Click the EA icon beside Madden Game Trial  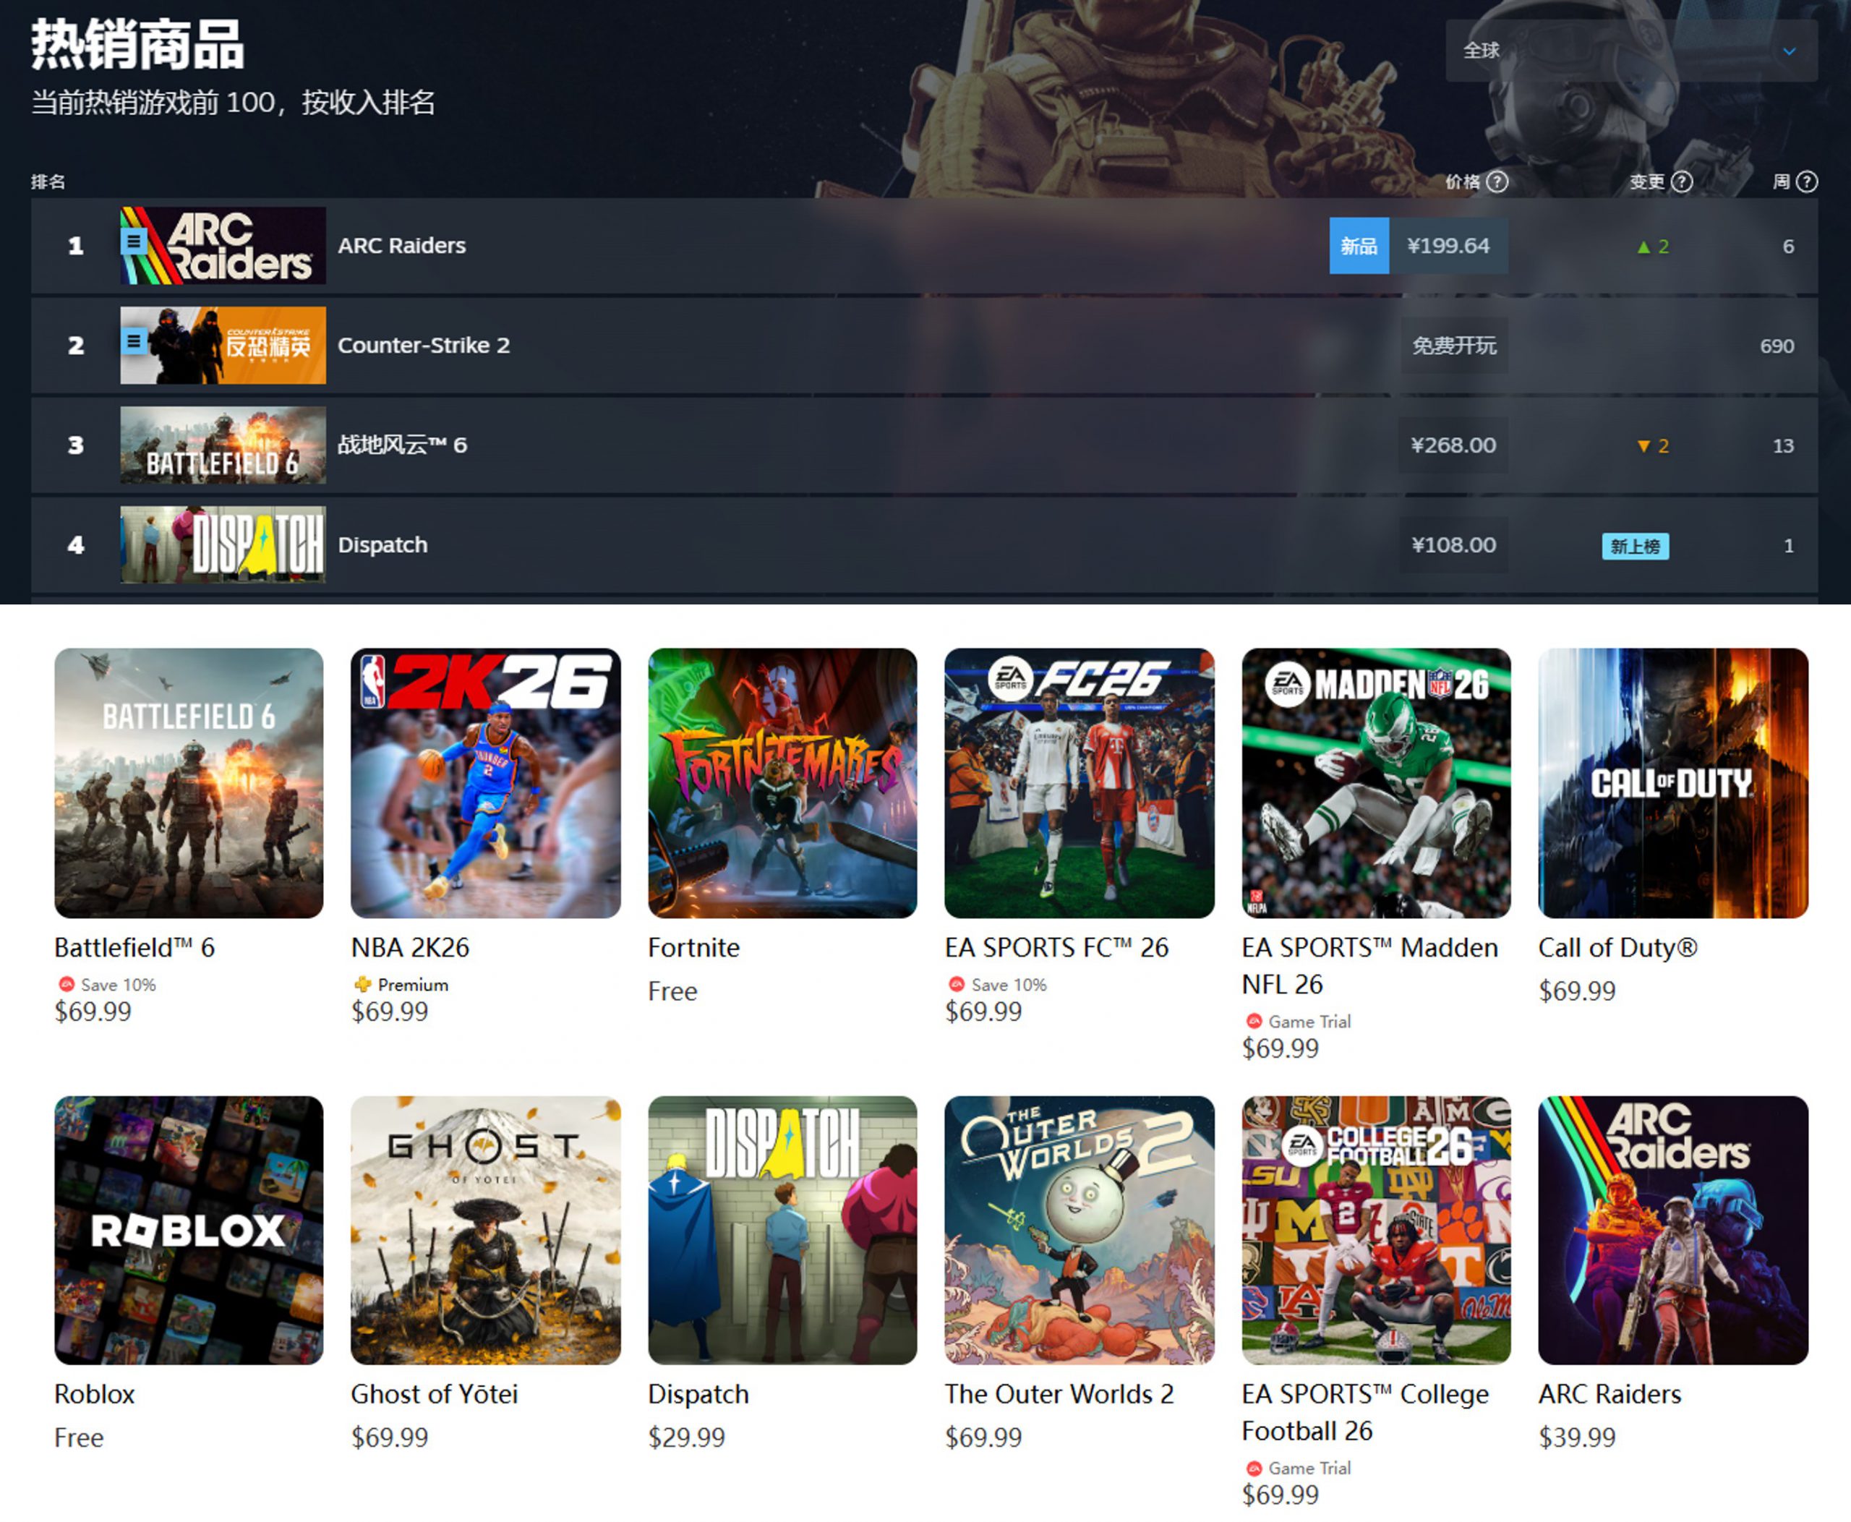point(1254,1020)
